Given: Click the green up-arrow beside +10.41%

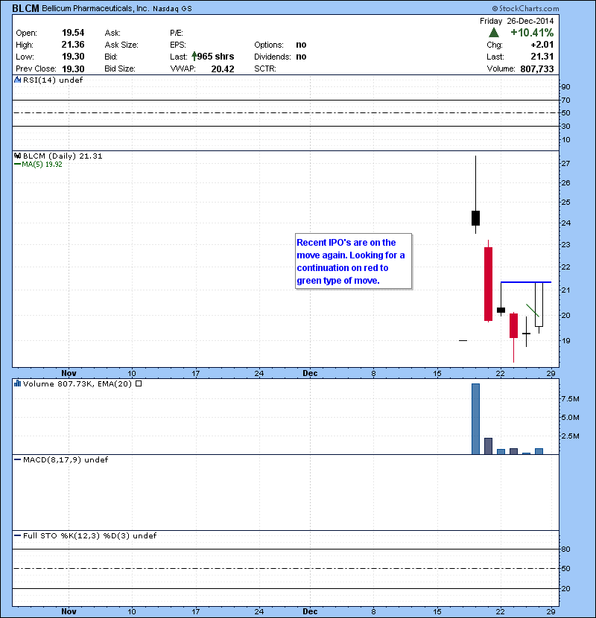Looking at the screenshot, I should (x=493, y=34).
